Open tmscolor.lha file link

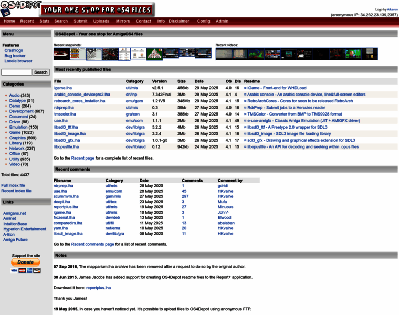65,114
